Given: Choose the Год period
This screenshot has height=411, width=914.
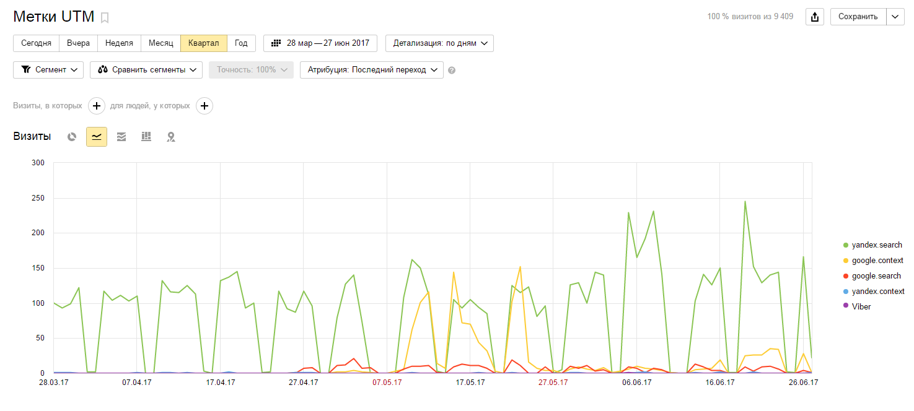Looking at the screenshot, I should tap(241, 43).
